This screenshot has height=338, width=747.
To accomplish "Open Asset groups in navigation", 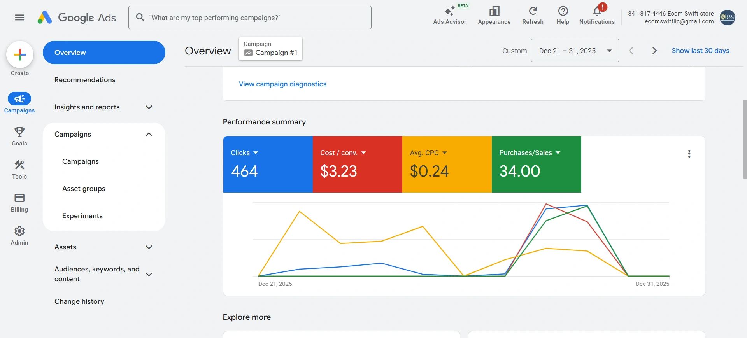I will pyautogui.click(x=84, y=189).
